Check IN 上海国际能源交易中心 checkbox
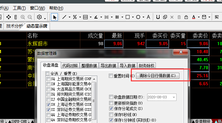The width and height of the screenshot is (222, 123). click(48, 84)
